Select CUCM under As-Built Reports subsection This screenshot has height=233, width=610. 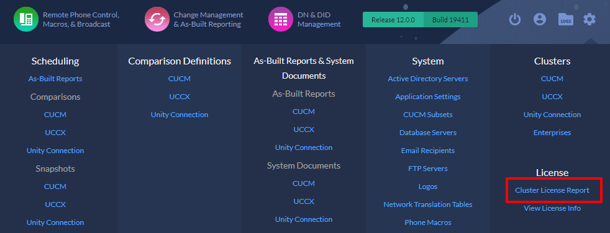click(303, 112)
